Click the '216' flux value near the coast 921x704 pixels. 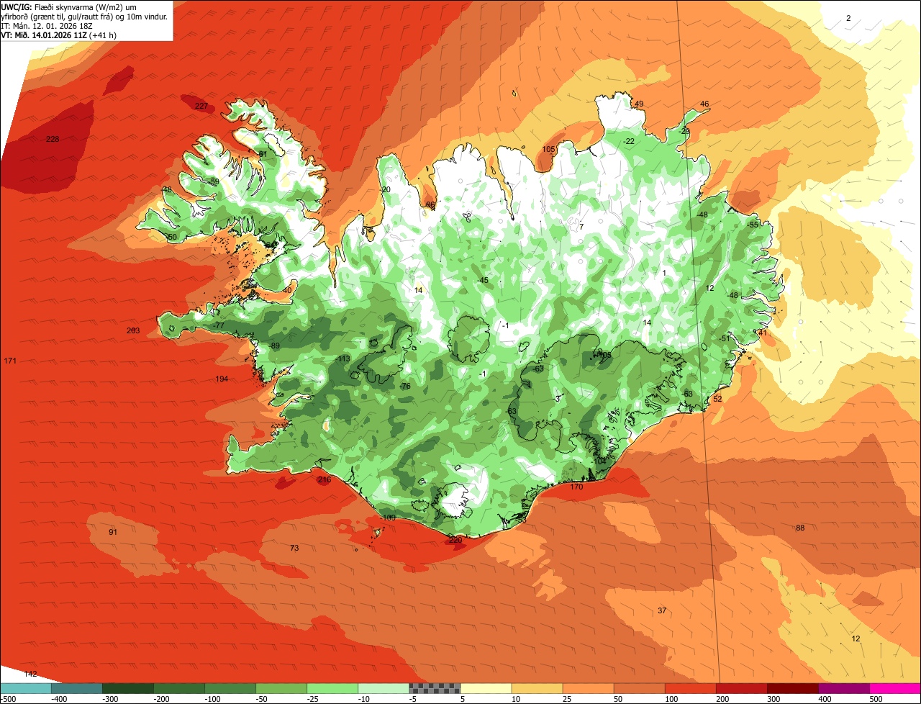pyautogui.click(x=325, y=479)
